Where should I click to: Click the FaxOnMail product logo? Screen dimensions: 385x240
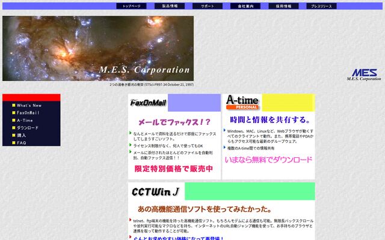(148, 103)
